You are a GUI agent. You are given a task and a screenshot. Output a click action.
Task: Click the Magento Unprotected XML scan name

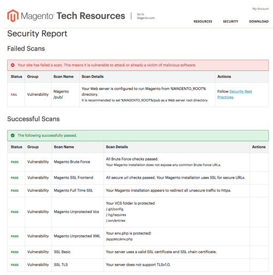click(x=77, y=236)
